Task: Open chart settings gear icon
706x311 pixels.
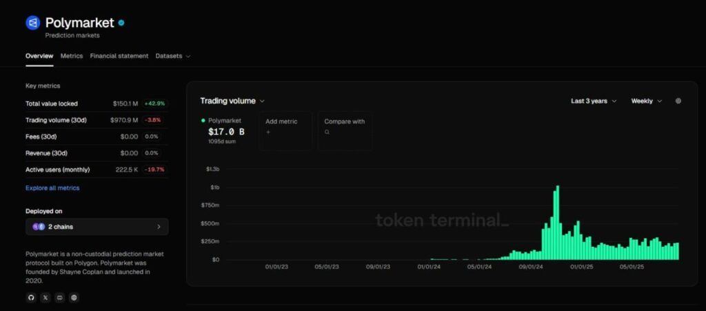Action: (678, 101)
